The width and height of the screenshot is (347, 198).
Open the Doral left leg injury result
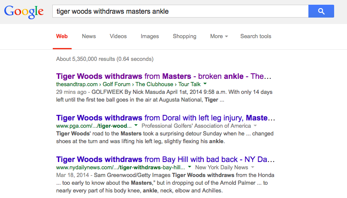[x=166, y=117]
